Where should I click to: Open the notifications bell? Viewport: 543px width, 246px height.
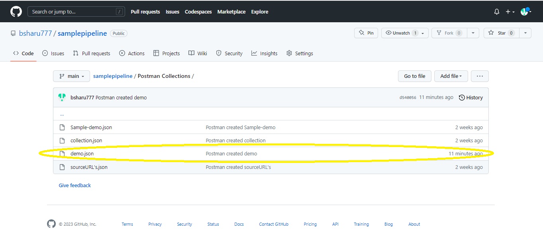tap(497, 12)
